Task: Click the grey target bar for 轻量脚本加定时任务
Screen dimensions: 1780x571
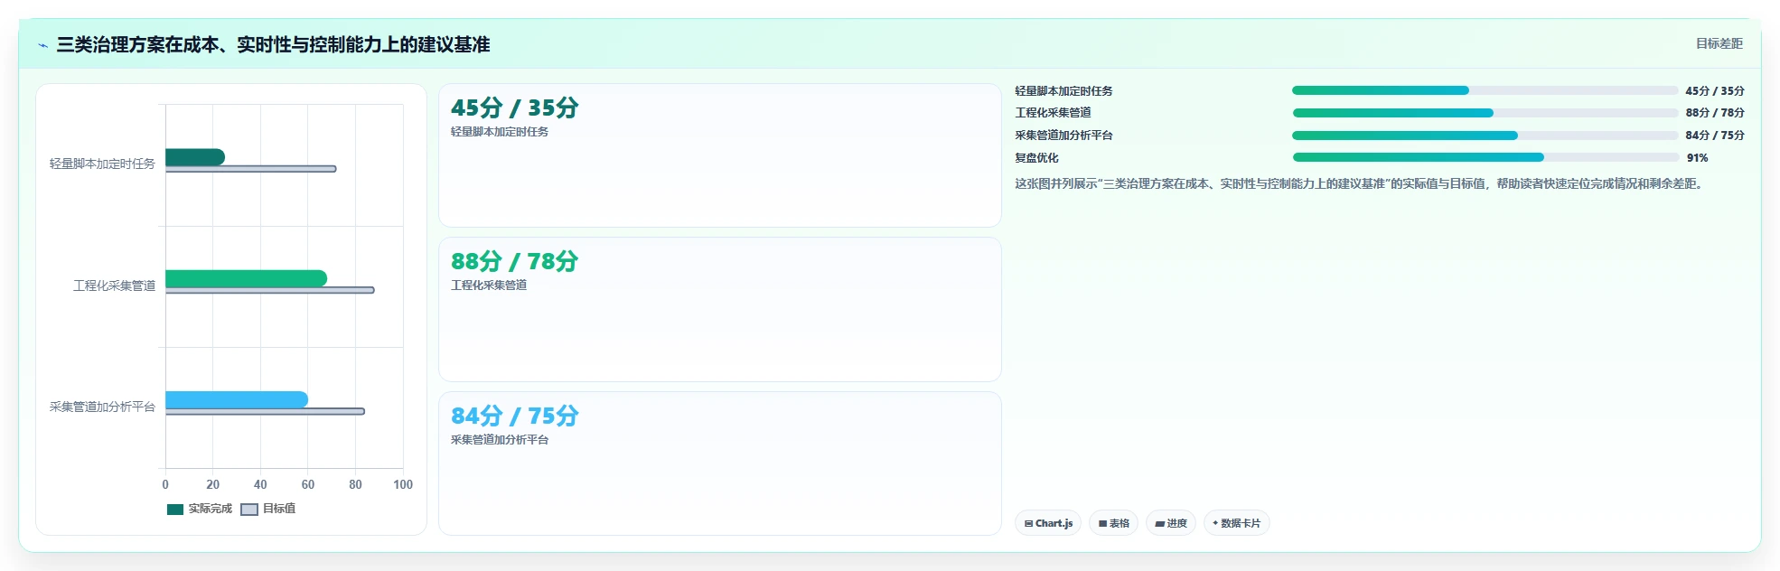Action: coord(250,169)
